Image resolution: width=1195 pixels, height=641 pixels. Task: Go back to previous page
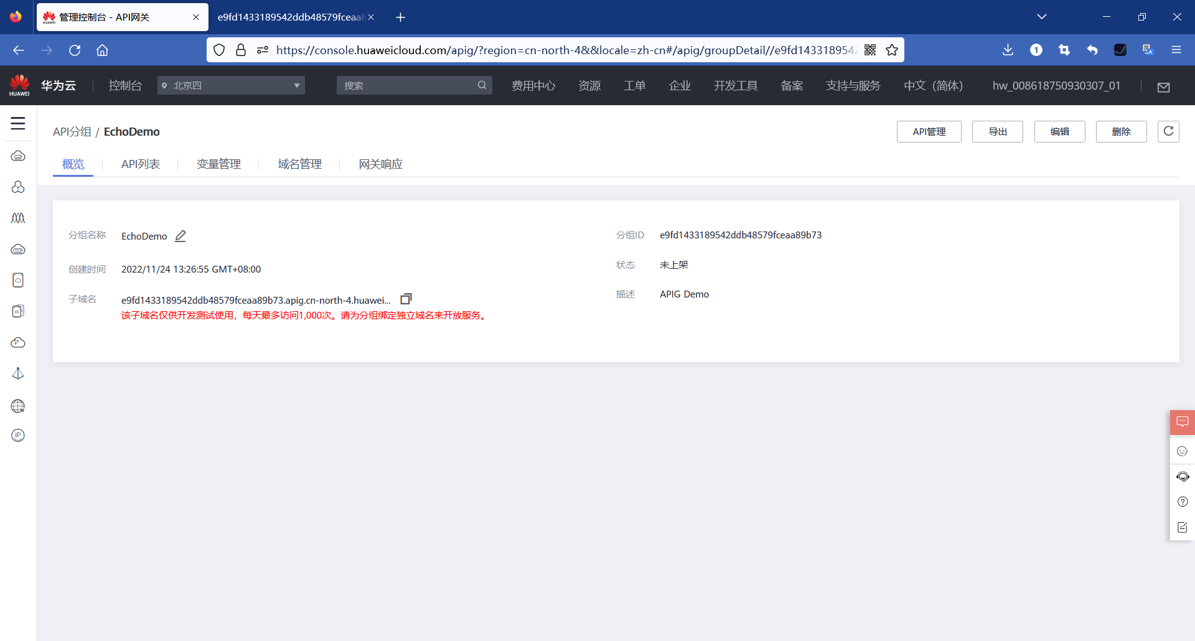pos(19,50)
